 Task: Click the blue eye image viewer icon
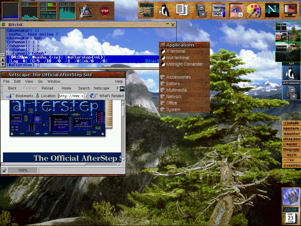tap(236, 10)
